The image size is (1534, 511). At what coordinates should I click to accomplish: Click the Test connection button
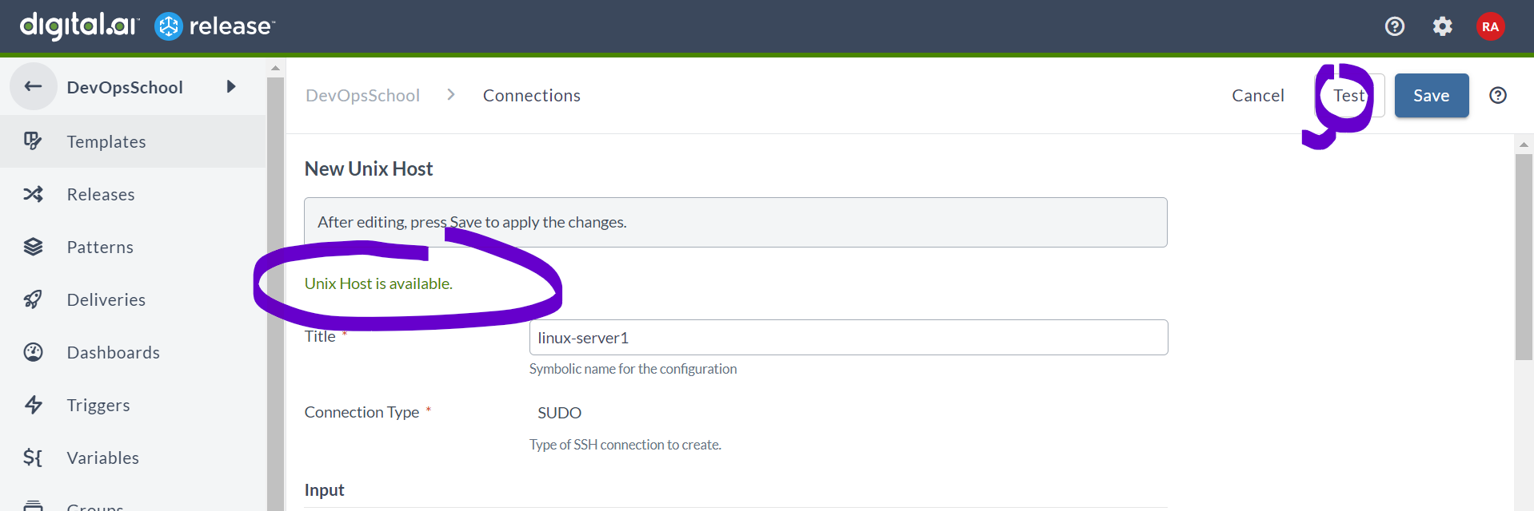pyautogui.click(x=1349, y=96)
